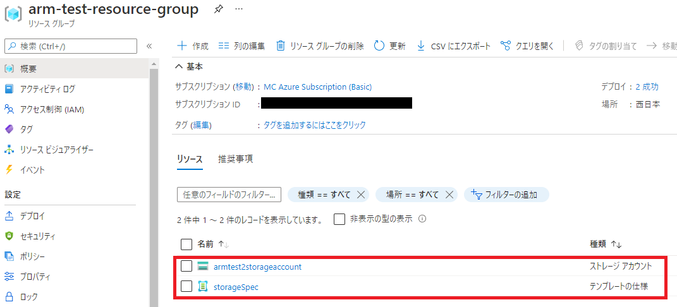Switch to the 推奨事項 tab
This screenshot has width=677, height=307.
(235, 159)
